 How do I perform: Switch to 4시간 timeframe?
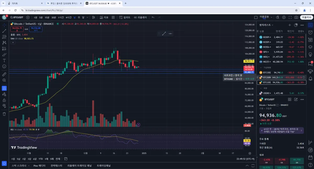(x=69, y=17)
